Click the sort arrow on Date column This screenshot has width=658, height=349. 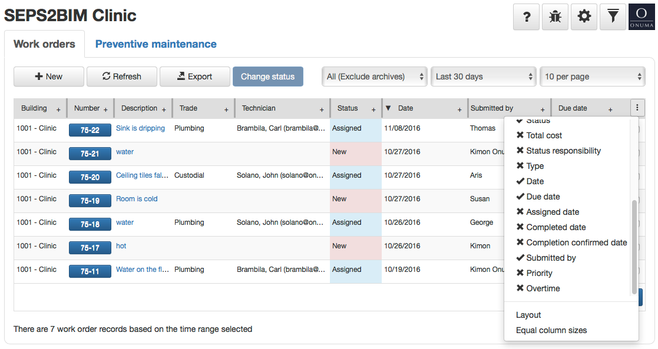[x=388, y=108]
